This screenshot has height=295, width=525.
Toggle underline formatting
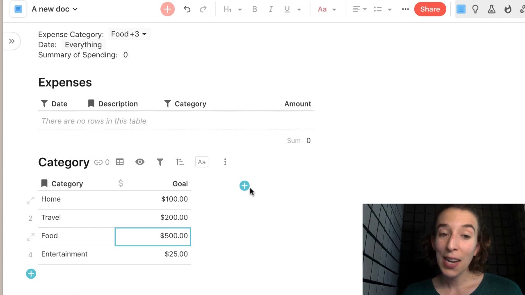point(287,9)
